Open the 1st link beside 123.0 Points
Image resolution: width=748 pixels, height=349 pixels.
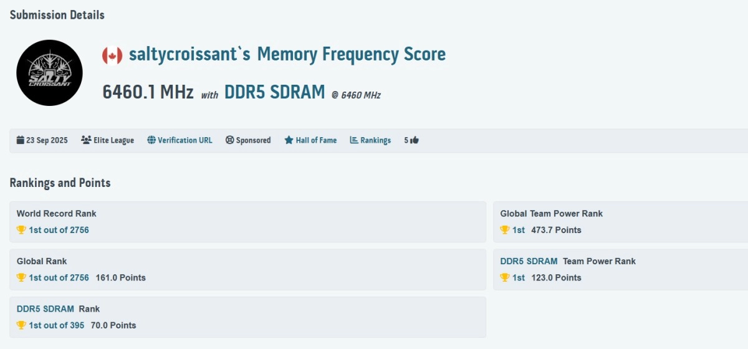tap(519, 277)
